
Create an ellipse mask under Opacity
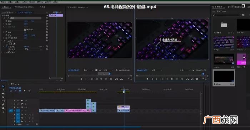(7, 44)
